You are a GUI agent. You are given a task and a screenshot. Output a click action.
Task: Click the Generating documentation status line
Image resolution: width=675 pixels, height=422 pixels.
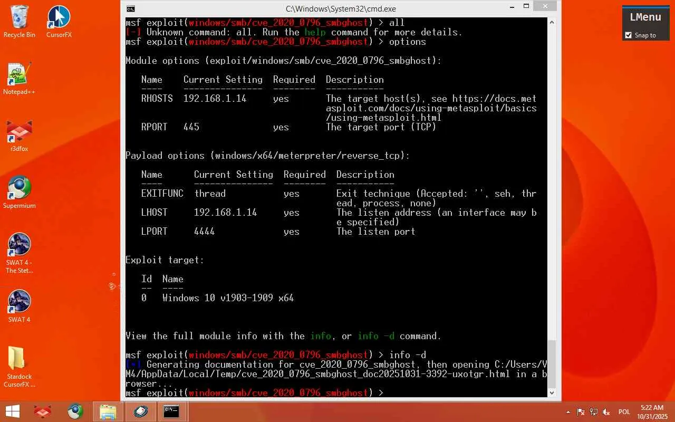[x=336, y=374]
